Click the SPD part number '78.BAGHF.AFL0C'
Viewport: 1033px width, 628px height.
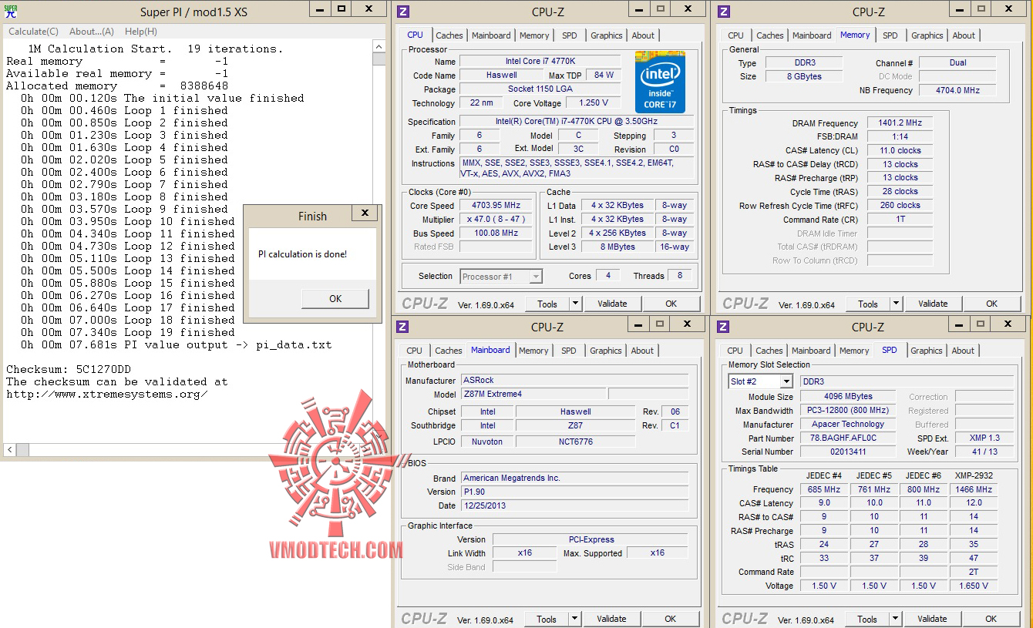pyautogui.click(x=848, y=438)
